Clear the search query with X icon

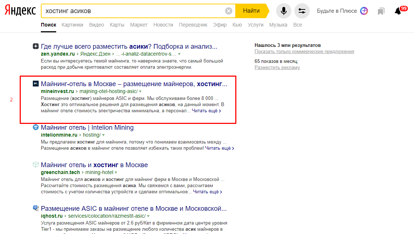coord(229,11)
